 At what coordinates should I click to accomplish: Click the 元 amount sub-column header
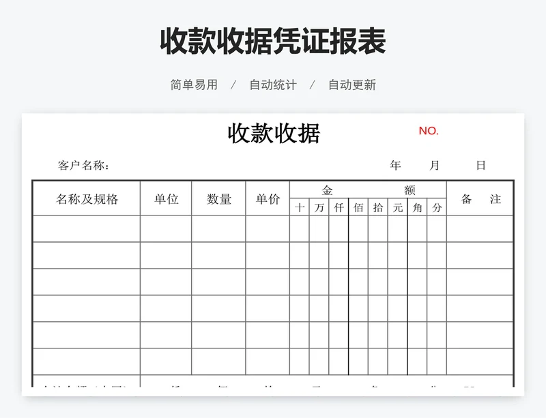(x=398, y=208)
